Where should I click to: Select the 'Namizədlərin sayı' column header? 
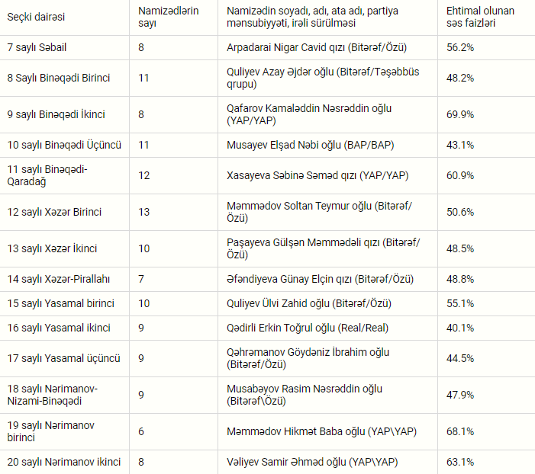(x=168, y=17)
